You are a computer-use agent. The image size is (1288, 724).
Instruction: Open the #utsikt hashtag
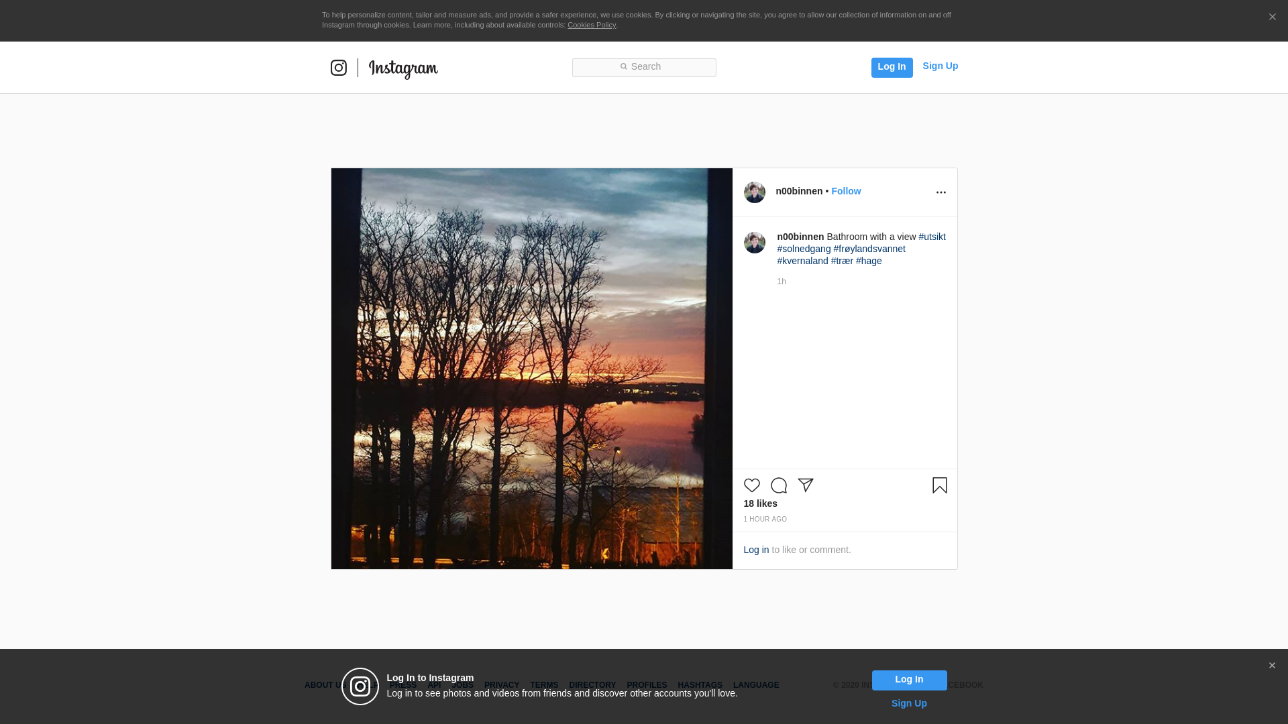point(932,237)
